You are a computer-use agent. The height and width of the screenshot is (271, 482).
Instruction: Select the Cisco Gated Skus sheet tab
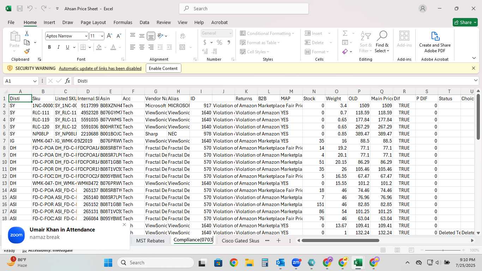241,241
